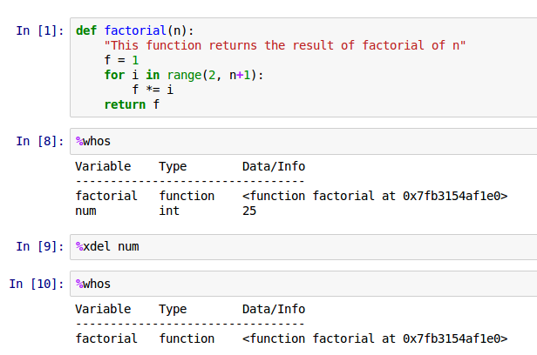Click the 'f = 1' code line
Screen dimensions: 537x355
click(x=121, y=60)
